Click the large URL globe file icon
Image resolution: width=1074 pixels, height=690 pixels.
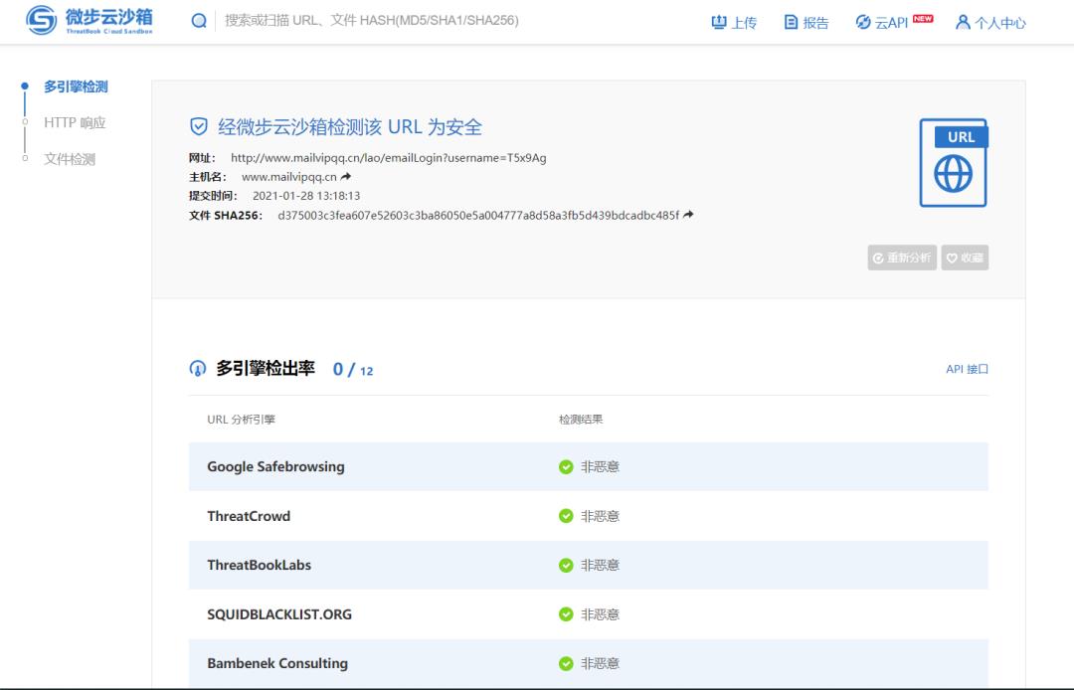click(x=954, y=163)
